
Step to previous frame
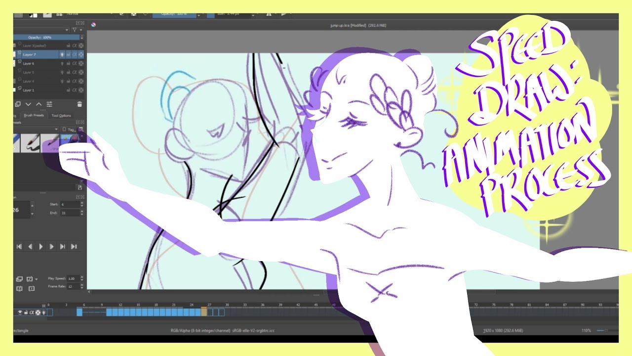pos(30,246)
